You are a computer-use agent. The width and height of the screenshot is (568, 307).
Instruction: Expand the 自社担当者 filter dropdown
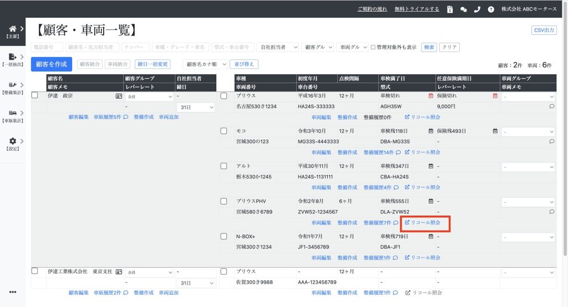point(279,48)
